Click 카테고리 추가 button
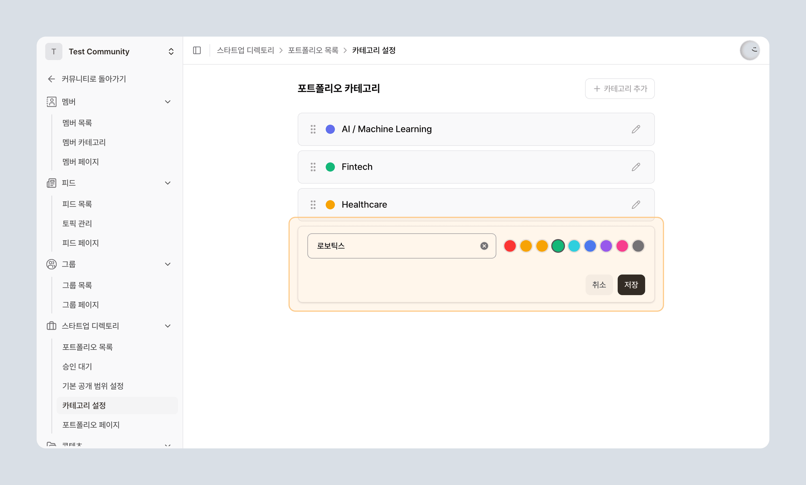806x485 pixels. [x=620, y=89]
